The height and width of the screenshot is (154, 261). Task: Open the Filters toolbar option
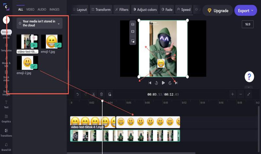[x=122, y=10]
